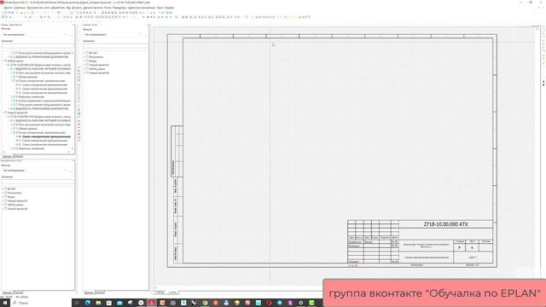Viewport: 546px width, 307px height.
Task: Open the Windows Start menu
Action: pos(4,303)
